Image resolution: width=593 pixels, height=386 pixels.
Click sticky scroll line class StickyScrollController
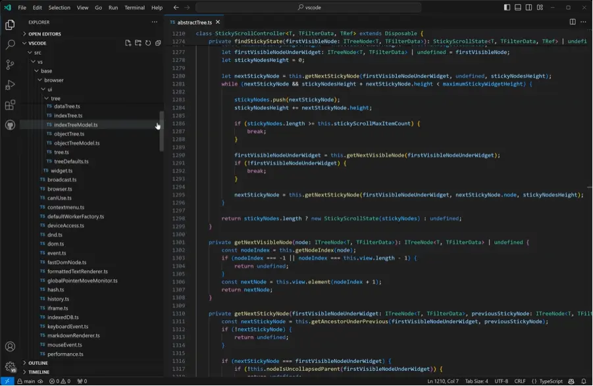pos(309,34)
